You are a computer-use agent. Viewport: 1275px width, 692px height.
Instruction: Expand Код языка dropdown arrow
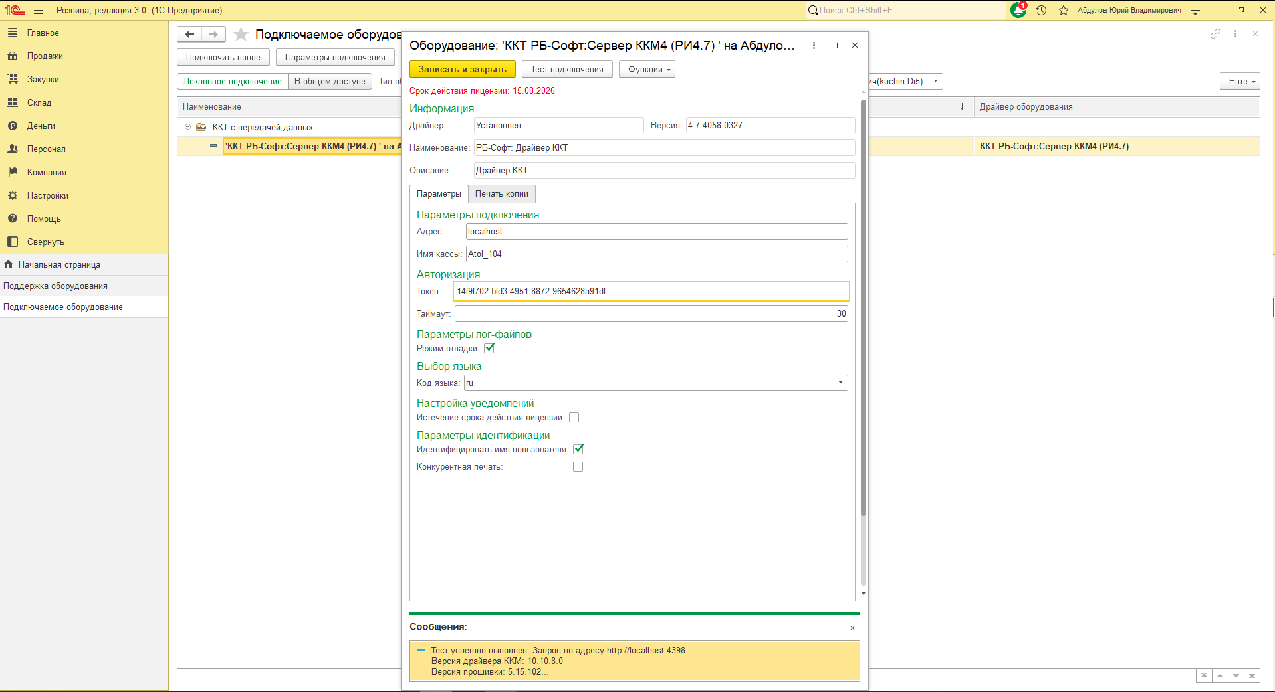click(x=841, y=383)
